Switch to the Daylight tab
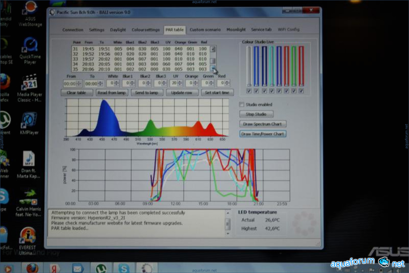The height and width of the screenshot is (273, 409). point(118,30)
